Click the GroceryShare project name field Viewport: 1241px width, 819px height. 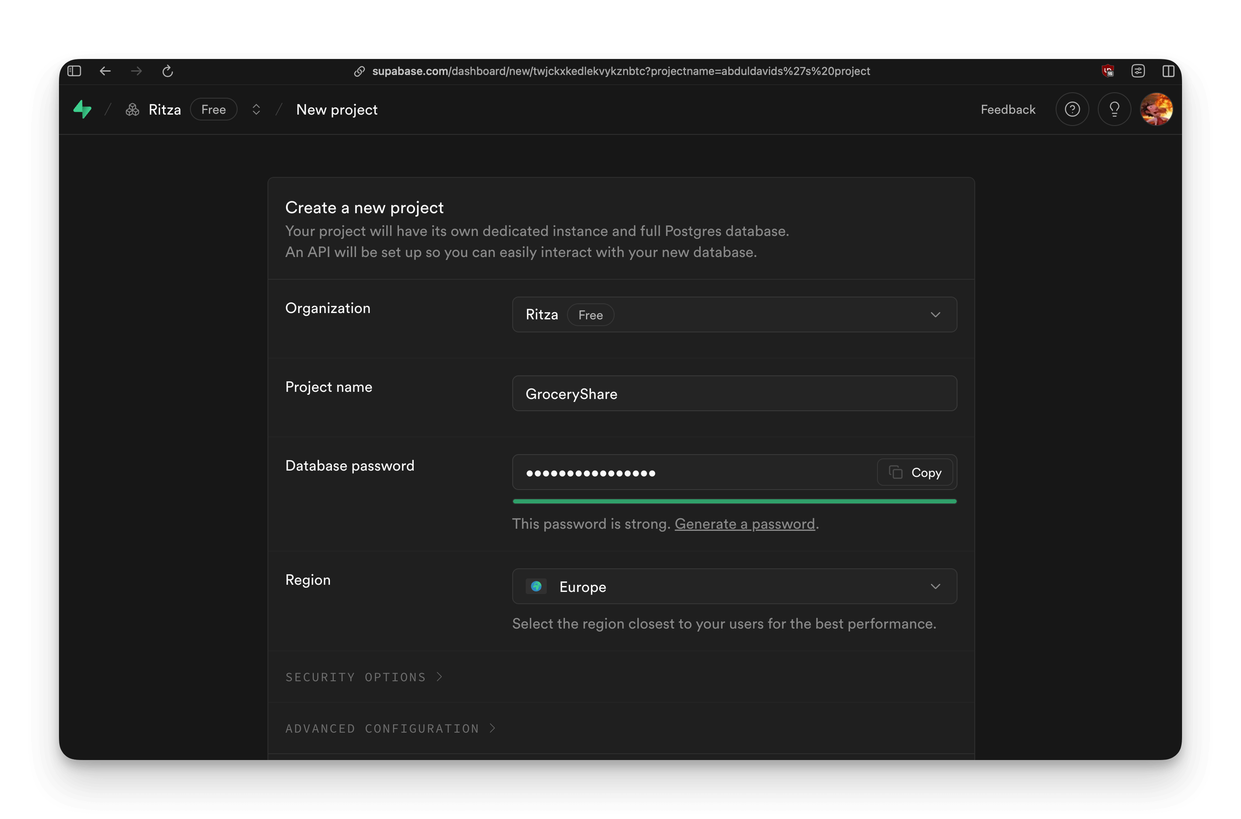click(734, 393)
